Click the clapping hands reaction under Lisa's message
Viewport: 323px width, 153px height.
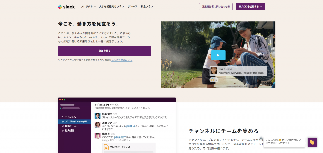[214, 80]
